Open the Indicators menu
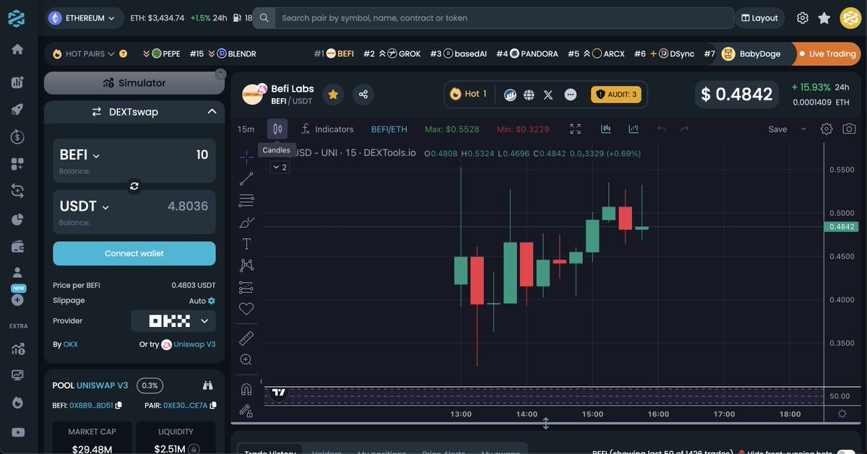867x454 pixels. (327, 129)
